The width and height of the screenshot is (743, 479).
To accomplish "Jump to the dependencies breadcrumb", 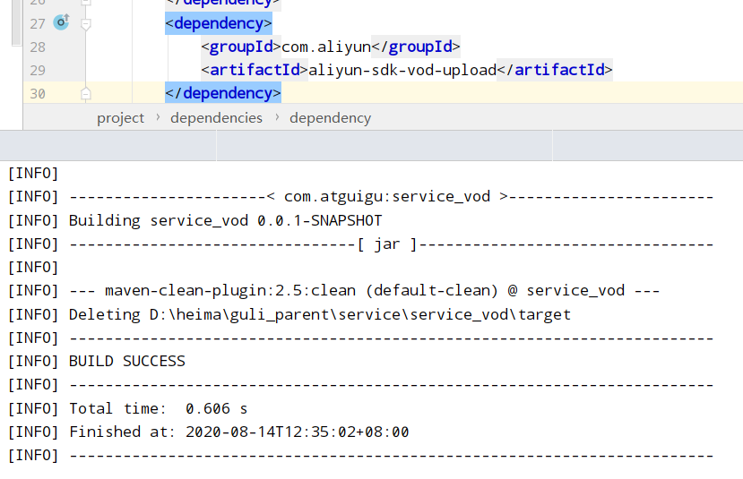I will (216, 118).
